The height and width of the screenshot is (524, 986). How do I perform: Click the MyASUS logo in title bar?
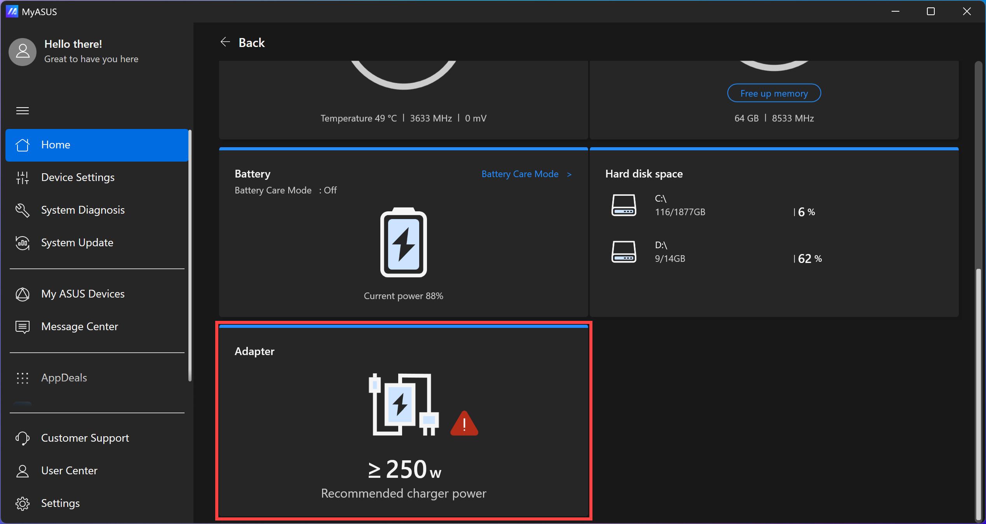tap(12, 12)
